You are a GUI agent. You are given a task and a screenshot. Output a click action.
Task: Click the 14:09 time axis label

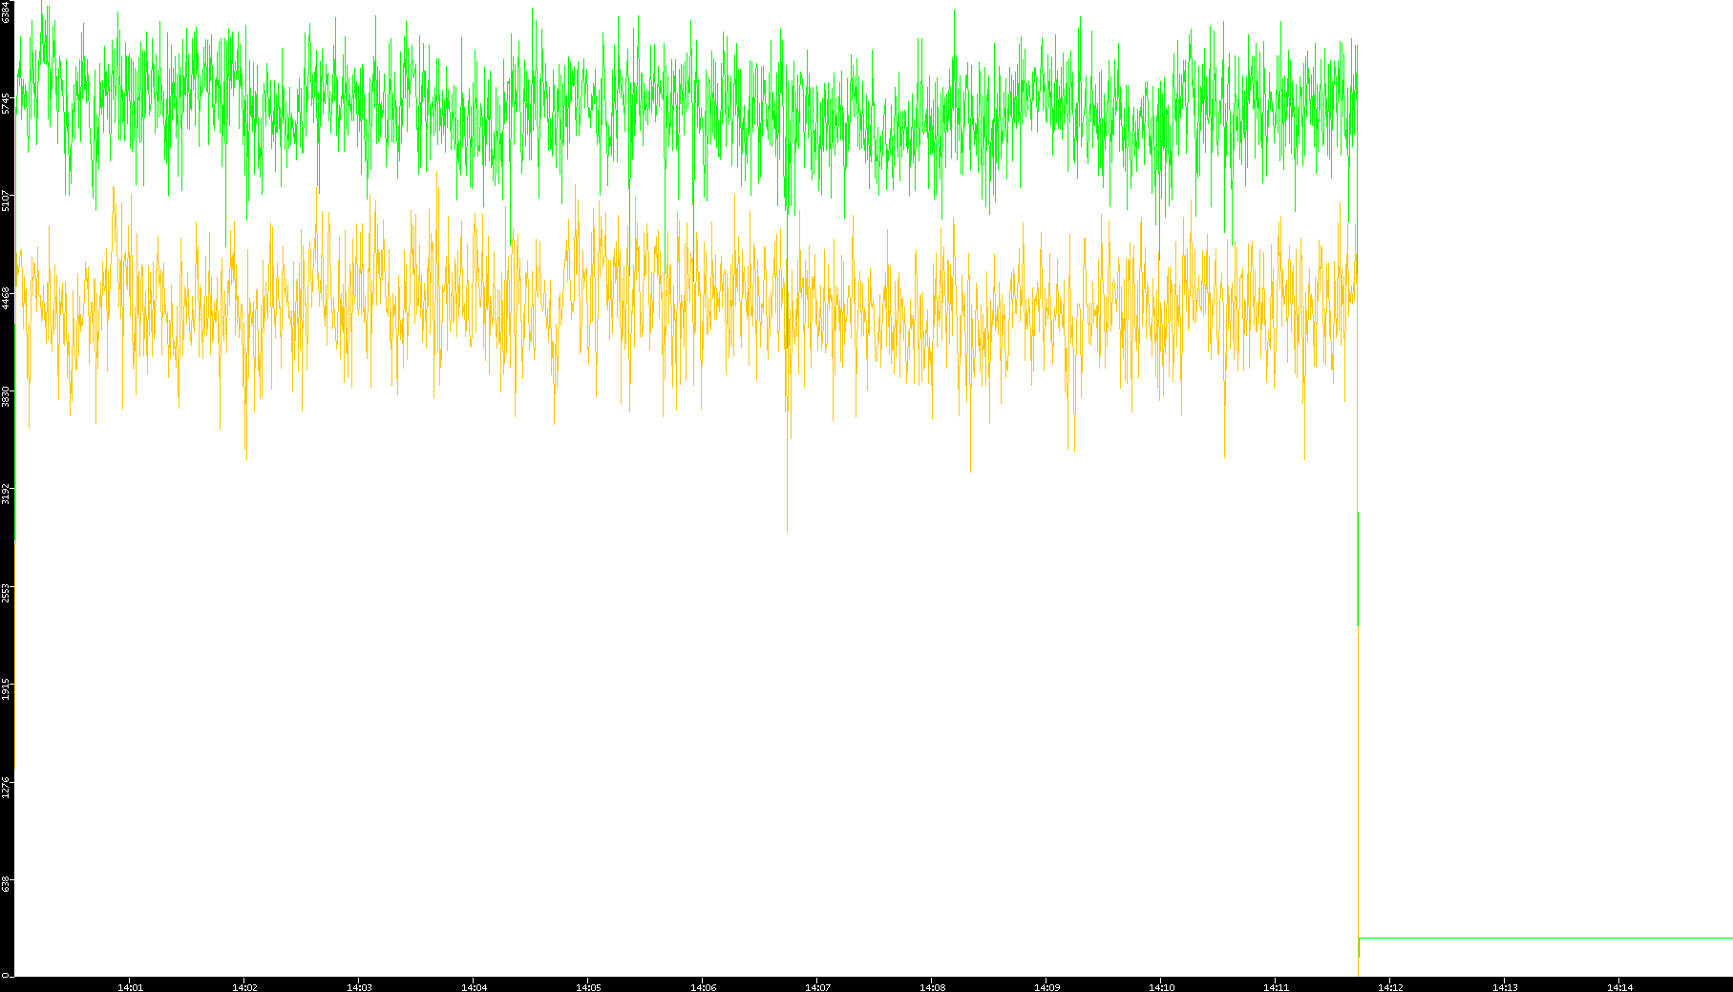coord(1046,986)
